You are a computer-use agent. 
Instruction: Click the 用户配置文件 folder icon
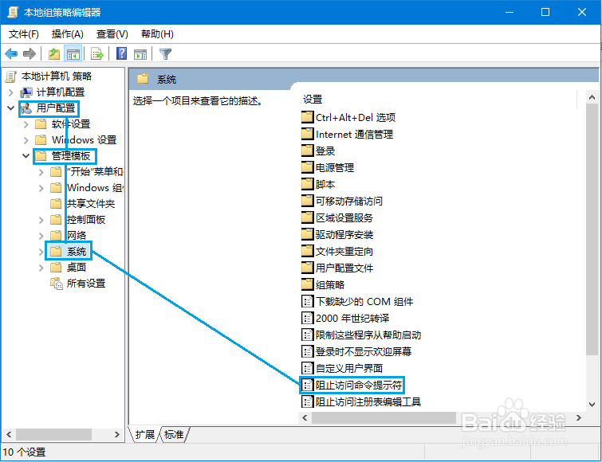tap(307, 268)
